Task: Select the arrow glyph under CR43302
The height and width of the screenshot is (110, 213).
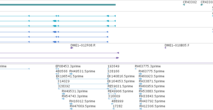Action: [x=184, y=5]
